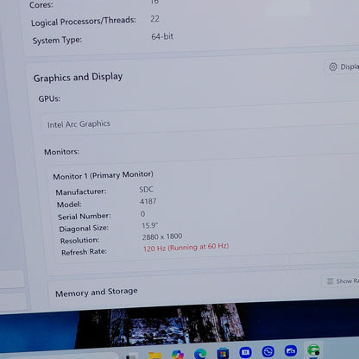Click the Resolution: label
This screenshot has width=359, height=359.
click(79, 240)
